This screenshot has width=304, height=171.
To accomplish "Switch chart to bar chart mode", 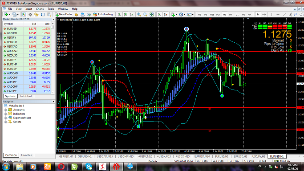I will (x=119, y=15).
